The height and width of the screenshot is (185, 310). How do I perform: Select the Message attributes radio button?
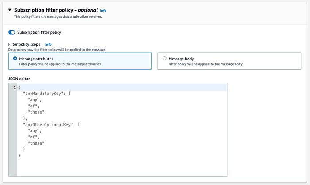(x=15, y=59)
